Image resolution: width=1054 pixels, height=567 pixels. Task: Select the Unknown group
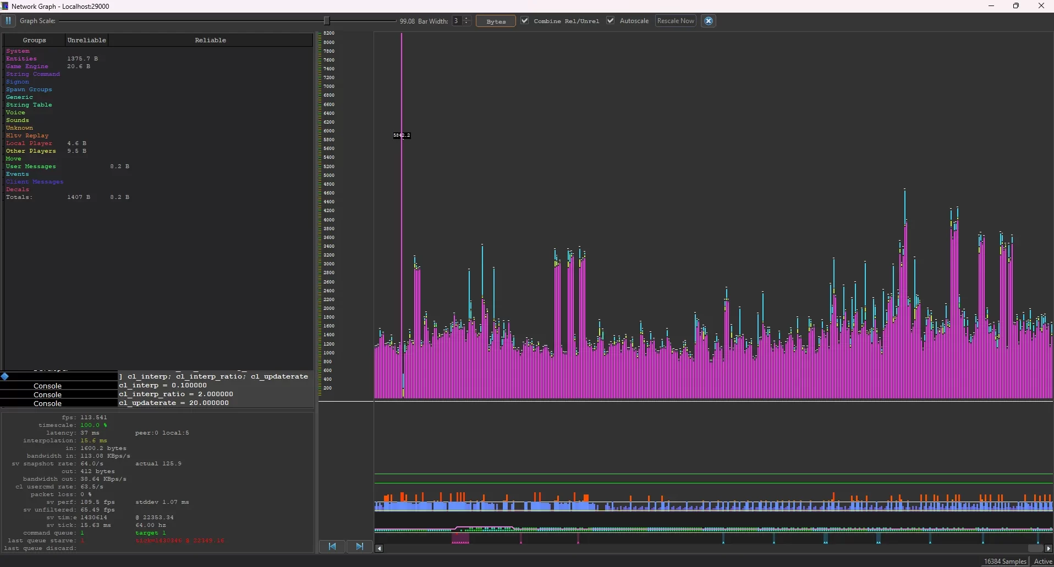coord(20,128)
